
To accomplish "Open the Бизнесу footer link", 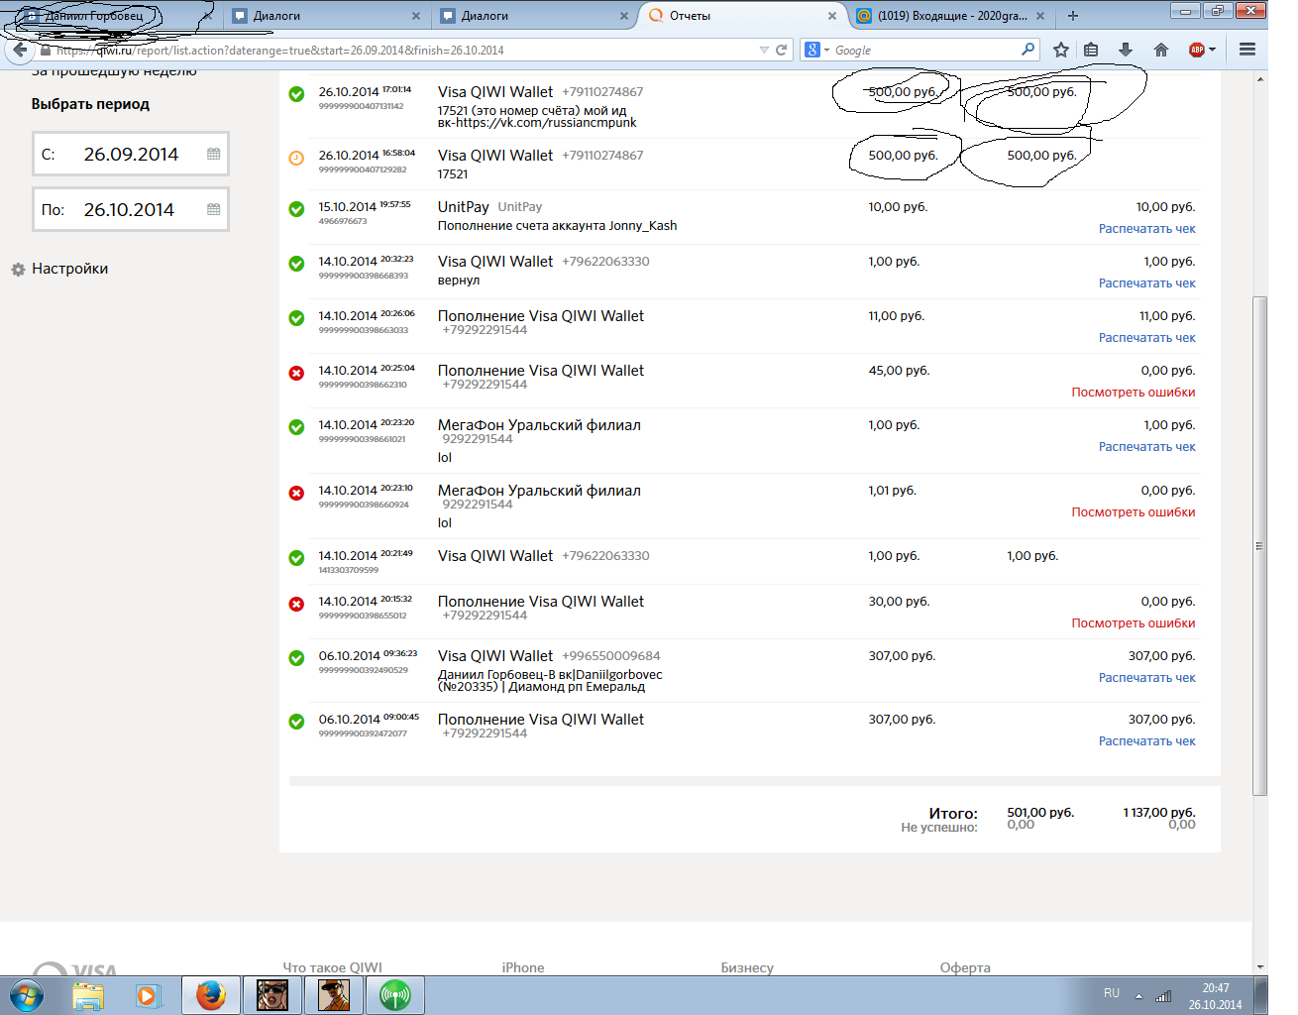I will click(747, 967).
